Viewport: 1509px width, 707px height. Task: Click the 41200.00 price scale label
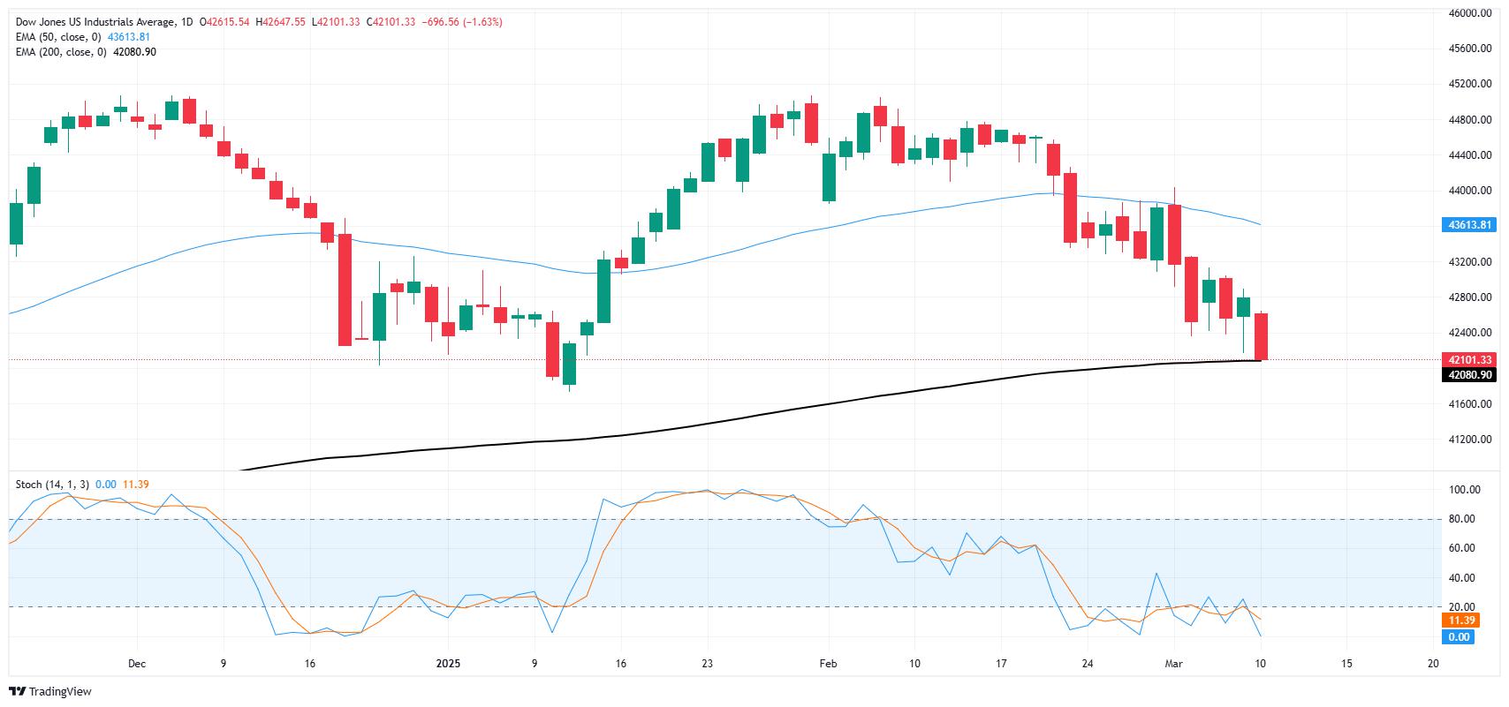(1472, 440)
